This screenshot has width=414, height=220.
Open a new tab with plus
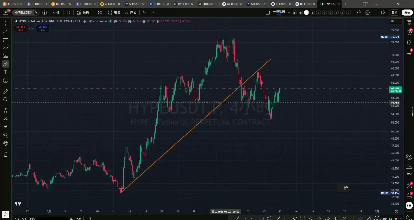pos(345,4)
